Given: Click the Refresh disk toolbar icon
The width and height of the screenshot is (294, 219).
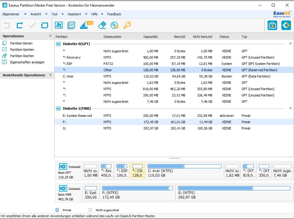Looking at the screenshot, I should click(45, 25).
